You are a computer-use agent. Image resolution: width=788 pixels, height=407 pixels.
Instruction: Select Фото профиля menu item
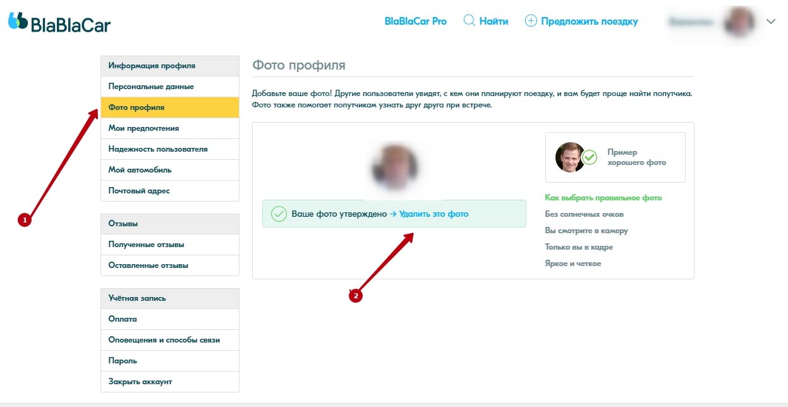pos(170,107)
